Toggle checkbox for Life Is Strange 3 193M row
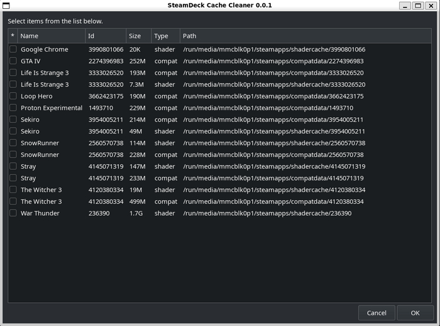 point(13,73)
